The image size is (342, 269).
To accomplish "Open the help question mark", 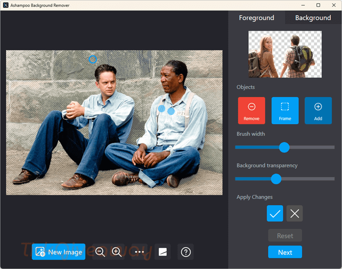I will tap(186, 252).
